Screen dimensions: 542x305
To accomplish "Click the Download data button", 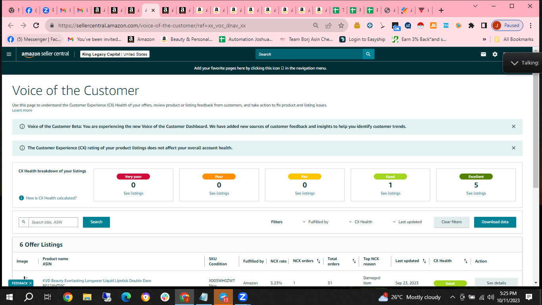I will pos(495,222).
